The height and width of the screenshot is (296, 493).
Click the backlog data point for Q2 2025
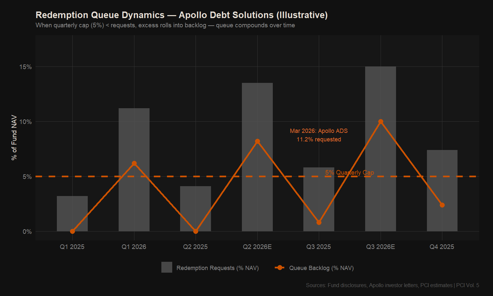196,232
